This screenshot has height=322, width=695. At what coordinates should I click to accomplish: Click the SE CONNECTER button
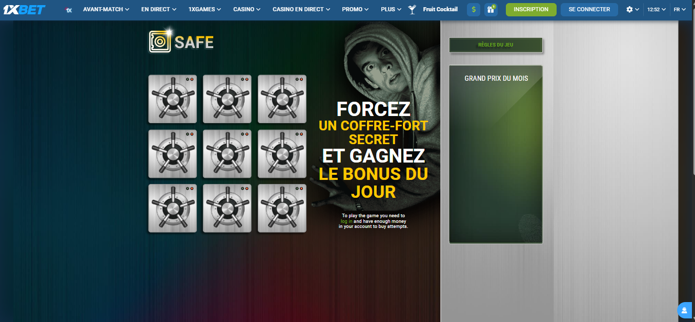coord(589,9)
